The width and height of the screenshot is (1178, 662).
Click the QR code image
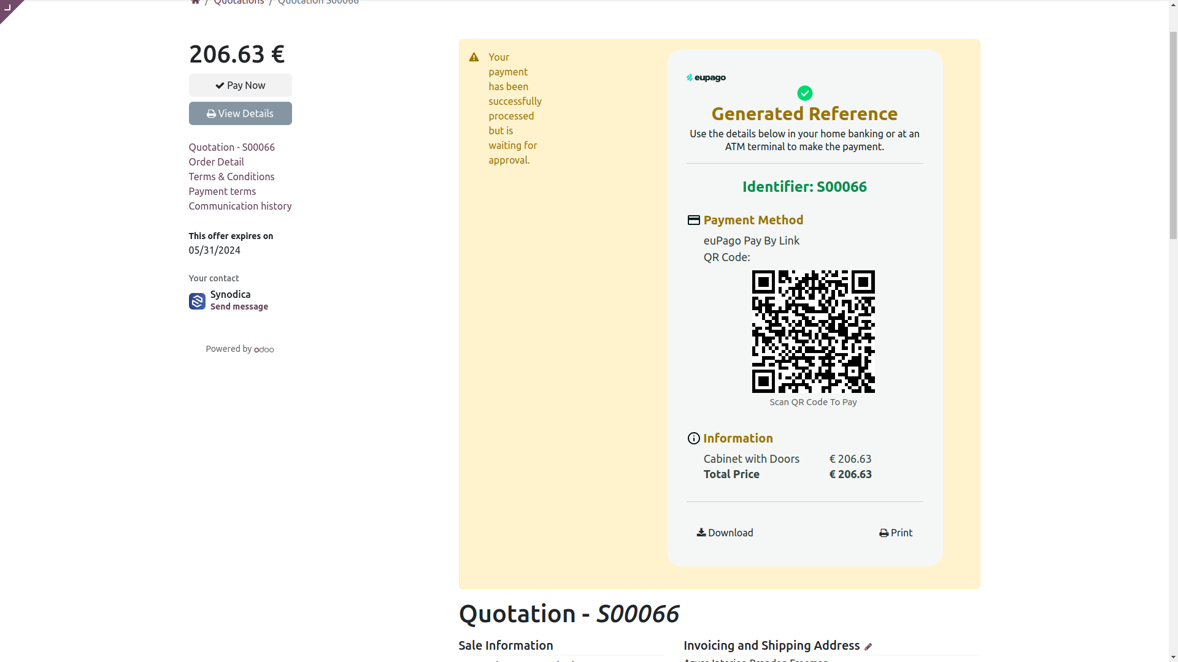(814, 332)
